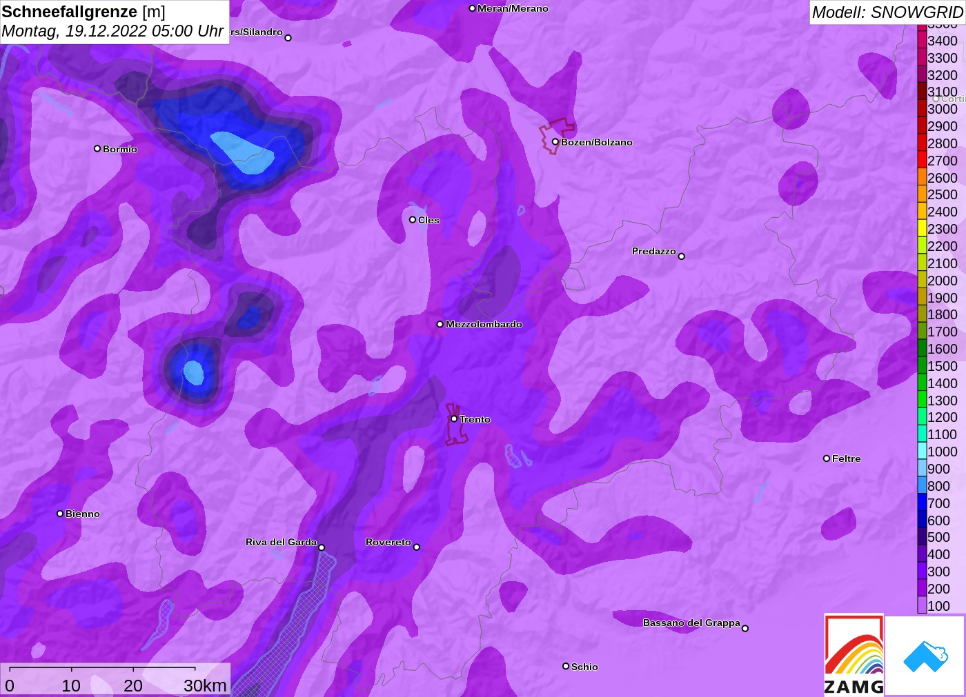This screenshot has height=697, width=966.
Task: Click the Predazzo location dot
Action: click(681, 256)
